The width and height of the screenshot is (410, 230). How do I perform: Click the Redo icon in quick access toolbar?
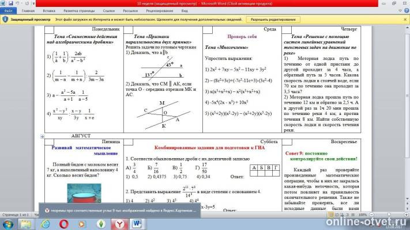(x=27, y=3)
